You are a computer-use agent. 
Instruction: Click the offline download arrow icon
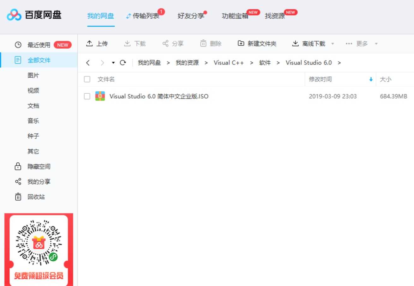tap(295, 43)
